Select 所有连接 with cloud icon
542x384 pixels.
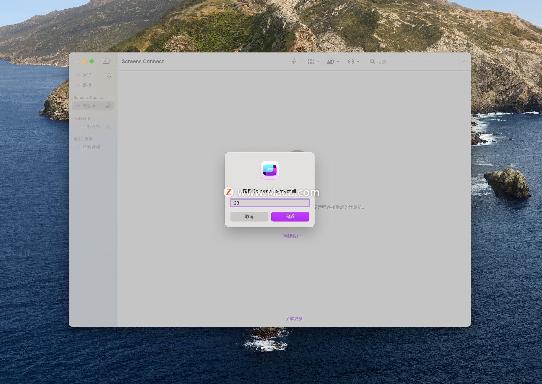point(91,147)
